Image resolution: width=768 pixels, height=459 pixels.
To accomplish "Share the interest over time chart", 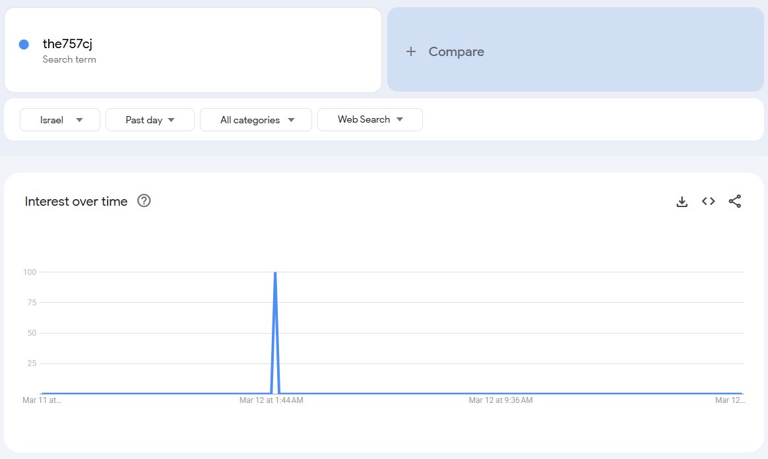I will pyautogui.click(x=735, y=201).
